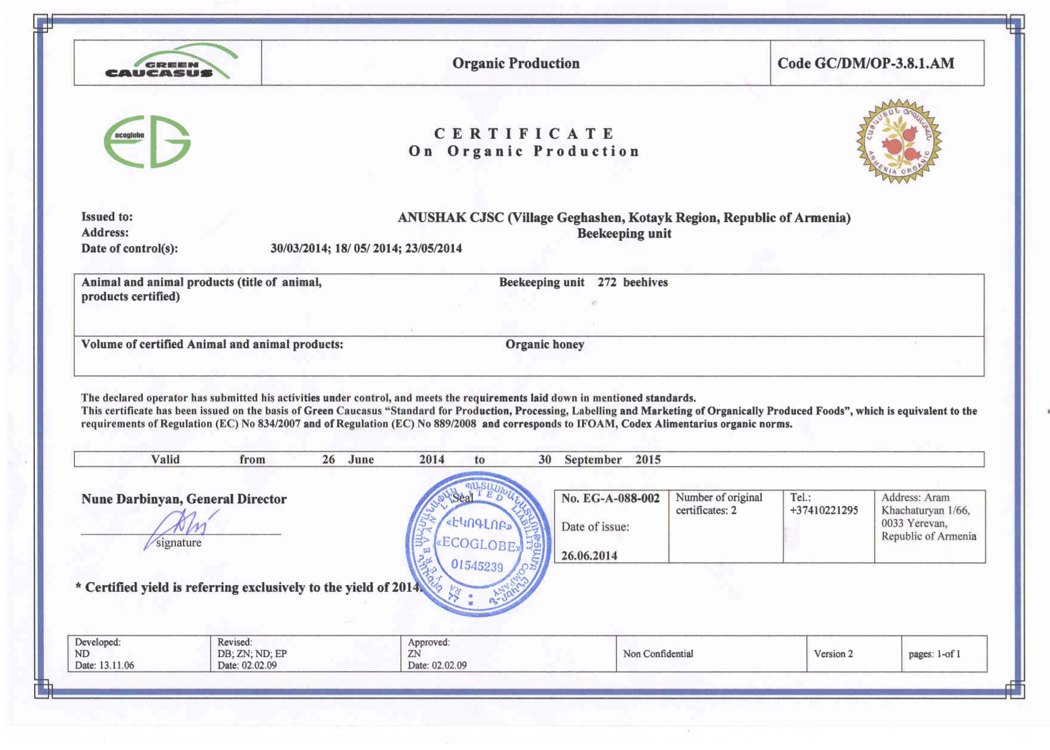Click the 'Address:' label under Issued to

tap(105, 232)
